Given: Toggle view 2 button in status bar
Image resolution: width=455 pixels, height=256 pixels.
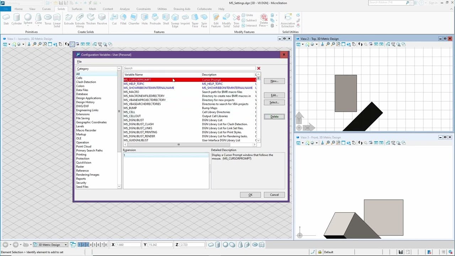Looking at the screenshot, I should [83, 245].
